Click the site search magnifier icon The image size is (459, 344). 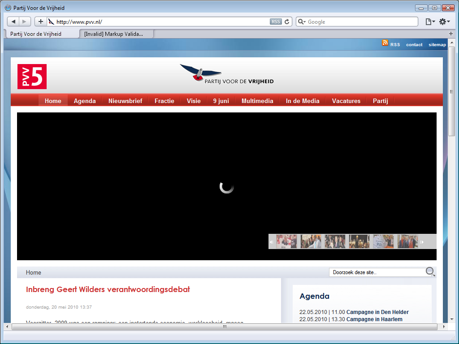coord(430,272)
